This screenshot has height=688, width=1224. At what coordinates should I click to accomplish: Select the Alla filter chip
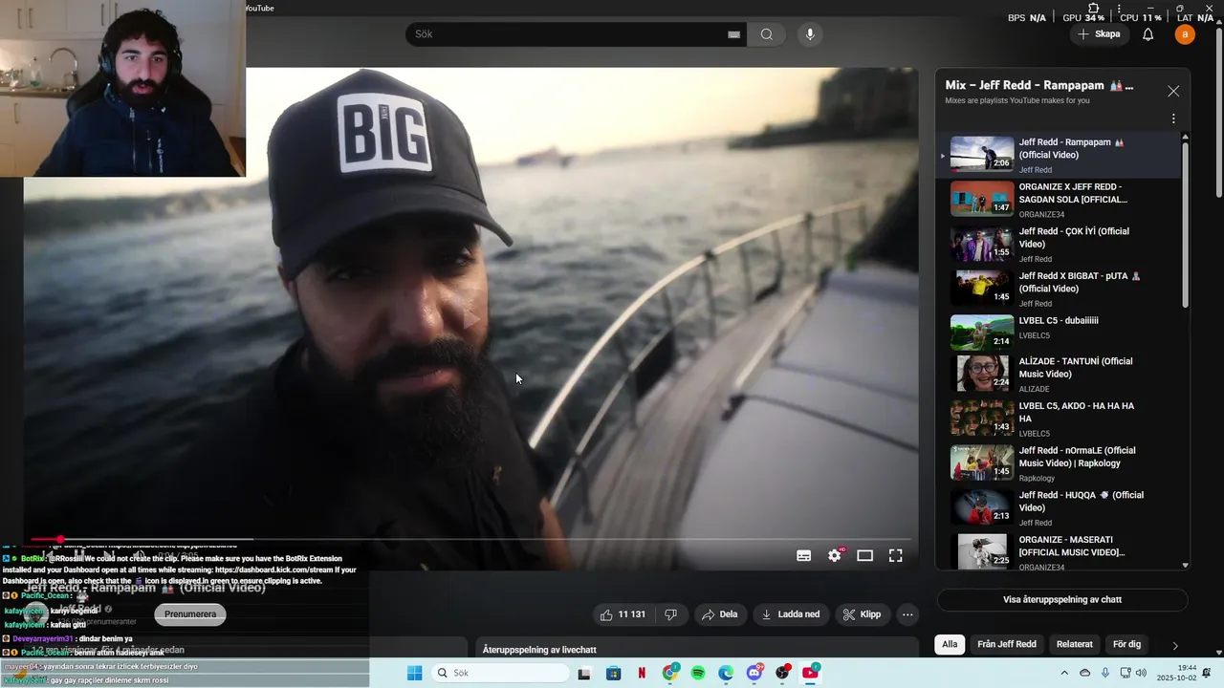coord(950,644)
